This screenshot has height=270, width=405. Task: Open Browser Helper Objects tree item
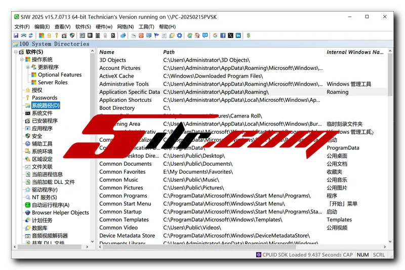[60, 213]
